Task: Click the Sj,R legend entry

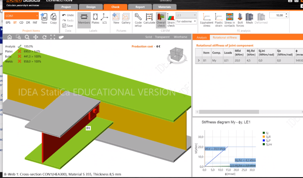Action: point(267,137)
